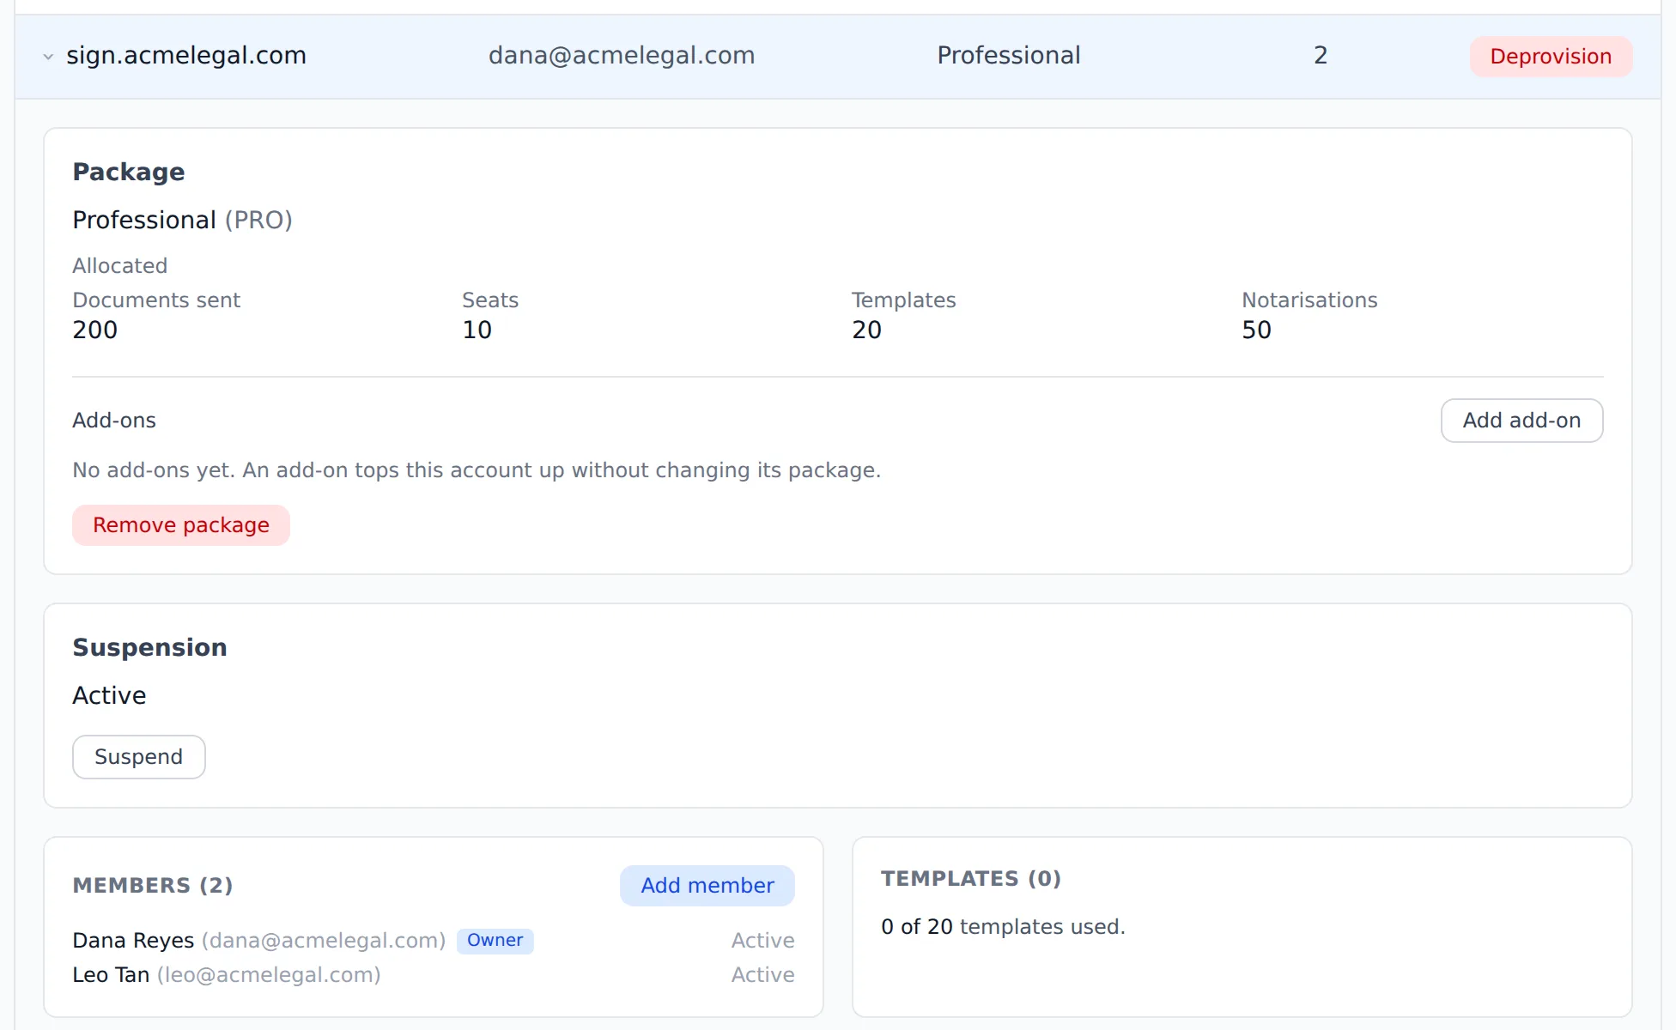Viewport: 1676px width, 1030px height.
Task: Click the Package section heading
Action: 129,172
